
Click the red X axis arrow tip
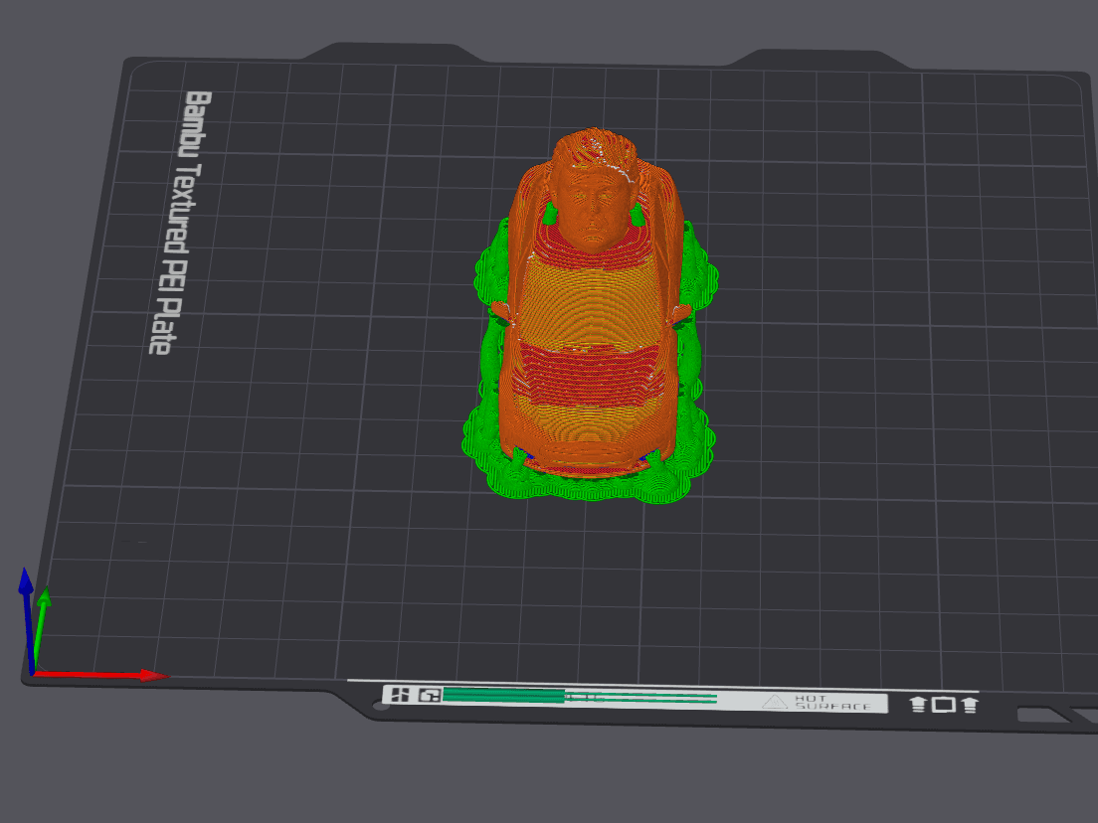pyautogui.click(x=154, y=675)
